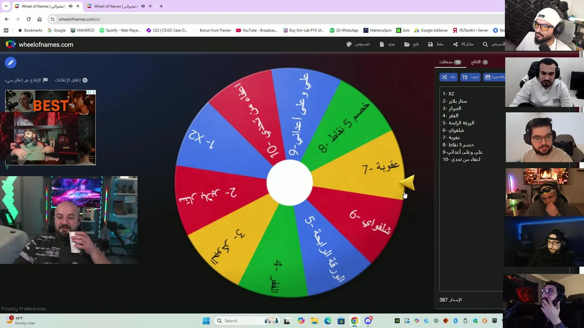Open the Google bookmark
Viewport: 584px width, 328px height.
point(57,31)
